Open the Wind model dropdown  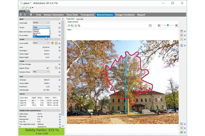coord(41,23)
